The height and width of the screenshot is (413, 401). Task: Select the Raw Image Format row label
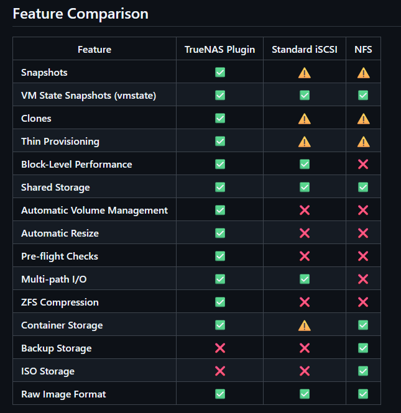[x=63, y=394]
